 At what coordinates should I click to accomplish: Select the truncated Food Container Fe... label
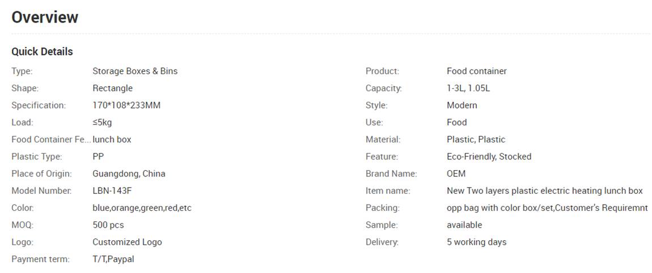(51, 140)
